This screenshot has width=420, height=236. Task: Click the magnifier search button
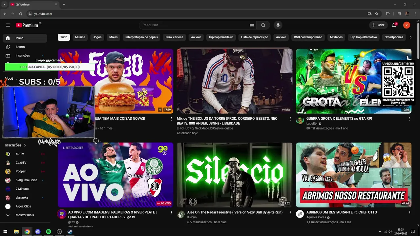(x=263, y=25)
